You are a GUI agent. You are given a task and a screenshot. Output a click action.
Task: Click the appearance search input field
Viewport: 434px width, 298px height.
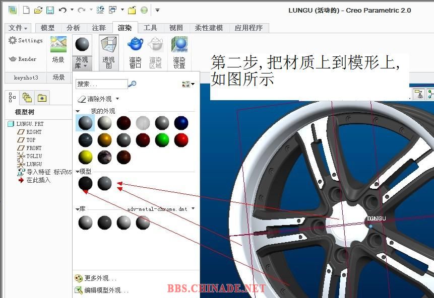coord(101,84)
